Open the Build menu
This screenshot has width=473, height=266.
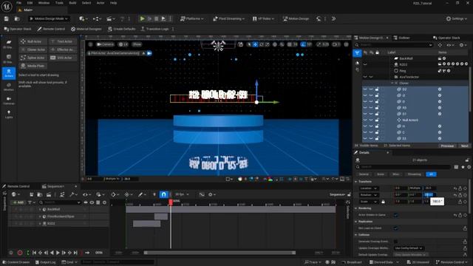point(72,3)
